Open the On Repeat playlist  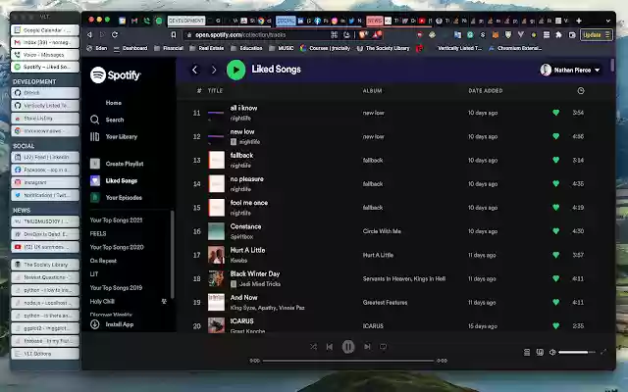(103, 261)
